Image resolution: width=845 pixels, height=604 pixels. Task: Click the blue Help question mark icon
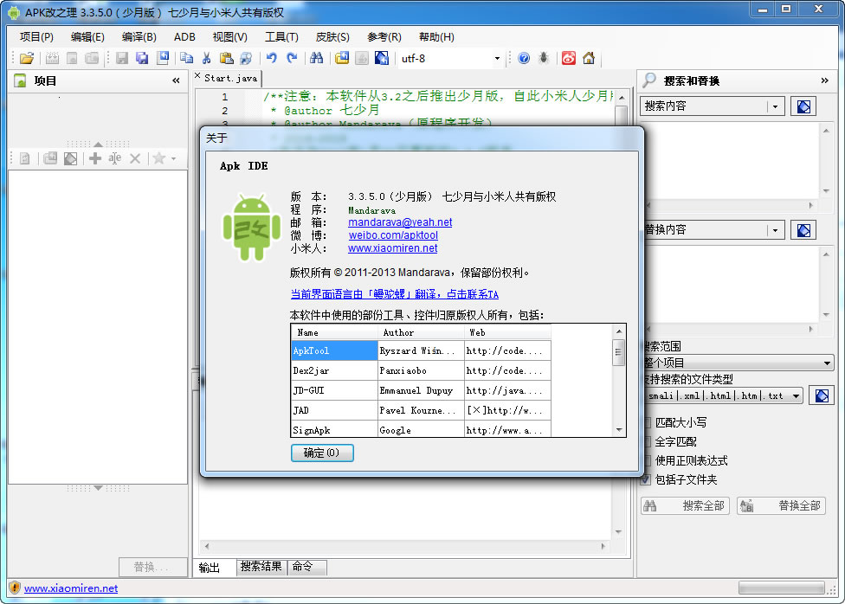[524, 58]
